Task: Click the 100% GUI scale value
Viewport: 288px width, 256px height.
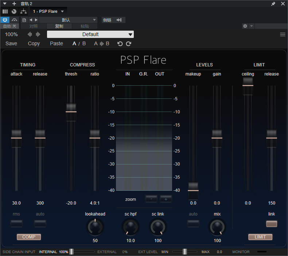Action: click(x=11, y=34)
